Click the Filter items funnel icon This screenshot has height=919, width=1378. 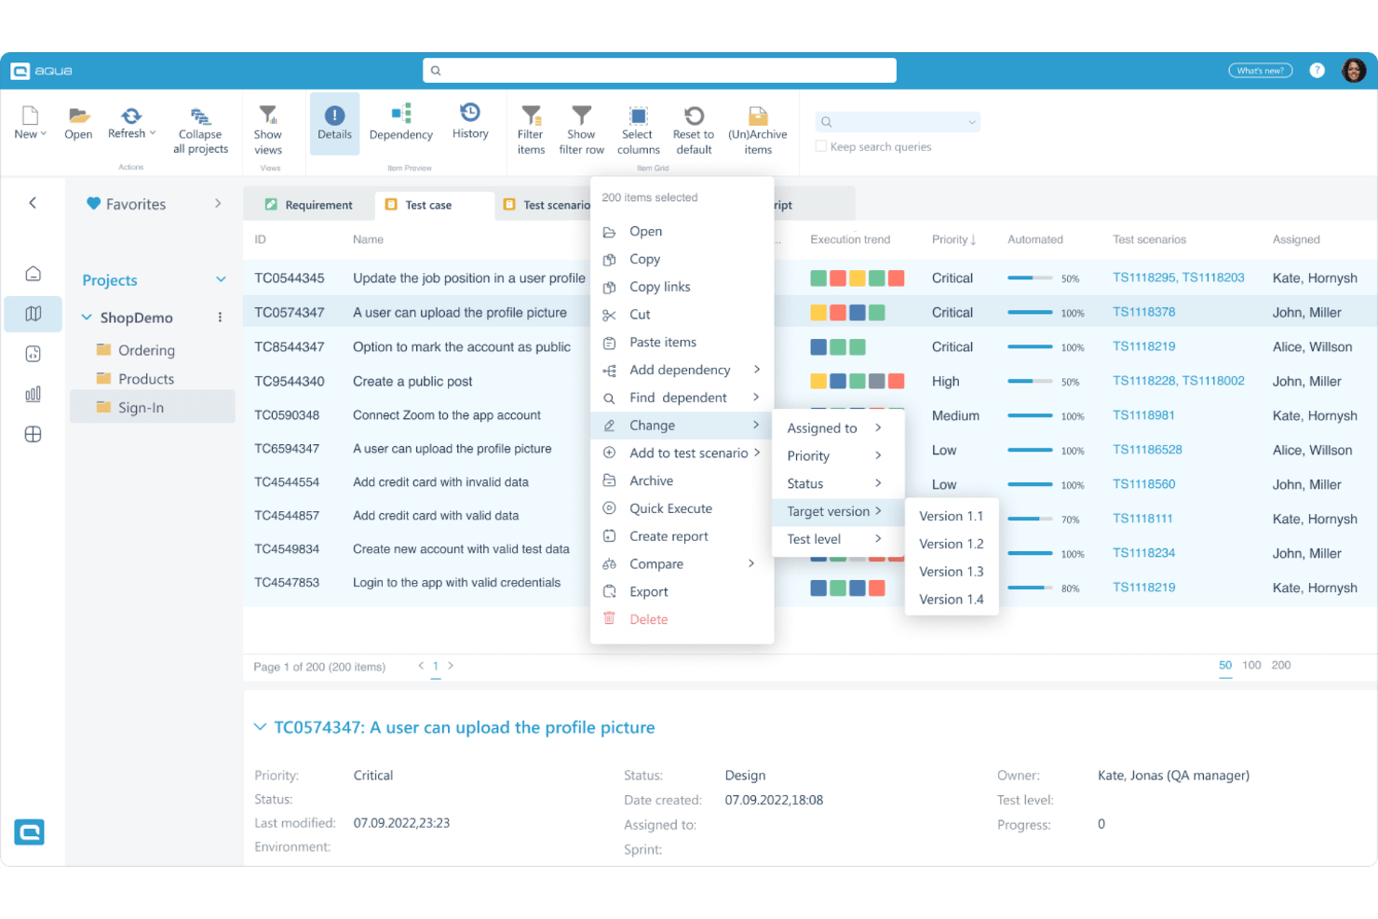point(531,115)
